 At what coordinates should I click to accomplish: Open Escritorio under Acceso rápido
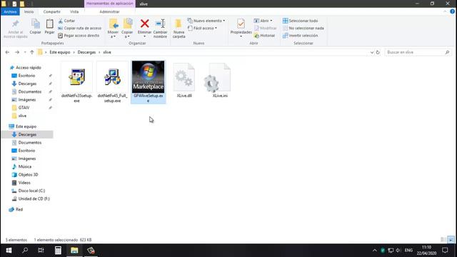[26, 76]
